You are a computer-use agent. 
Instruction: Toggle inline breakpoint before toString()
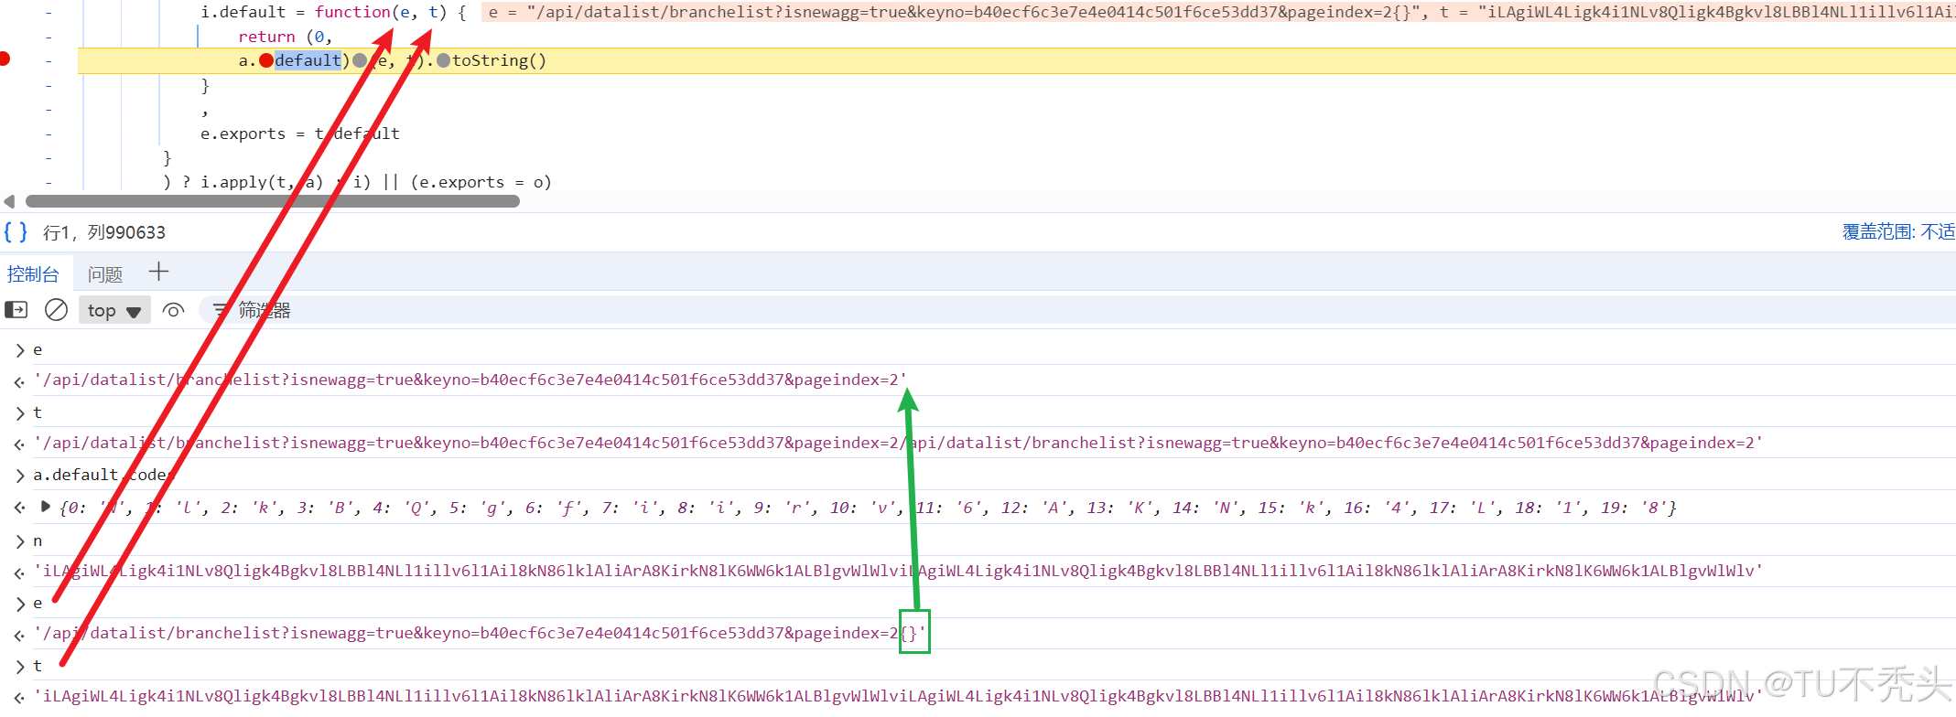(444, 60)
